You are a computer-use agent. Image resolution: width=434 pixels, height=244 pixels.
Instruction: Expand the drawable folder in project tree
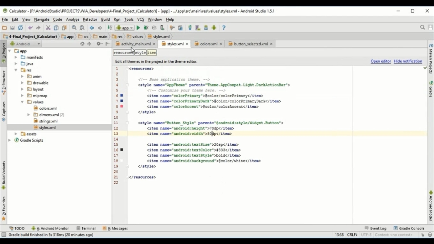[x=22, y=83]
